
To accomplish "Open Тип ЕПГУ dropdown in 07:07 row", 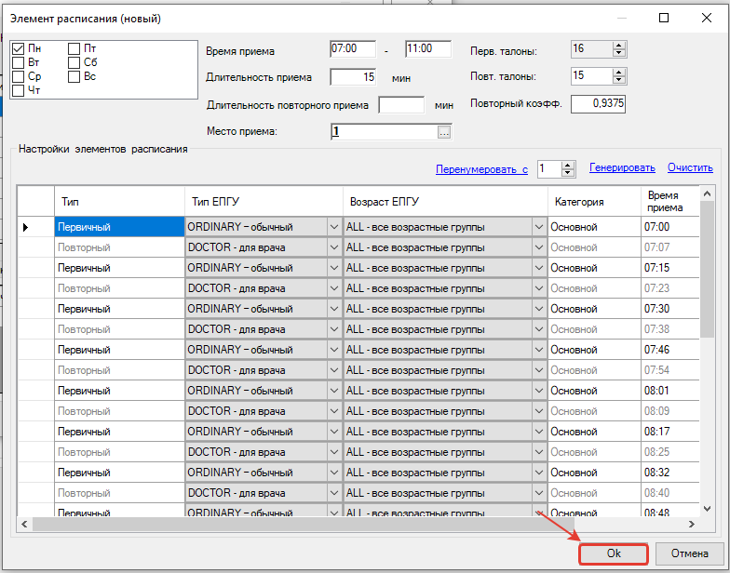I will click(x=333, y=247).
